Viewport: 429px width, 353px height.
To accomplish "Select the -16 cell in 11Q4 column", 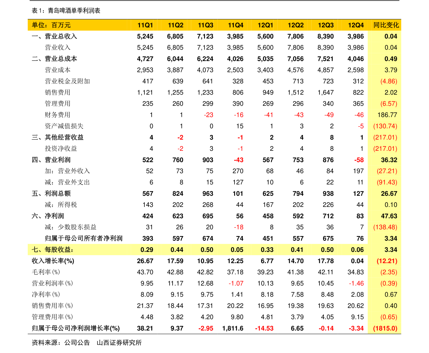I will tap(238, 115).
